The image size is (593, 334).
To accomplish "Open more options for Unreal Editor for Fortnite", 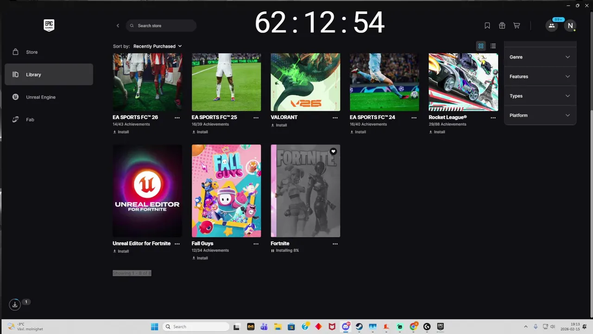I will pyautogui.click(x=177, y=244).
